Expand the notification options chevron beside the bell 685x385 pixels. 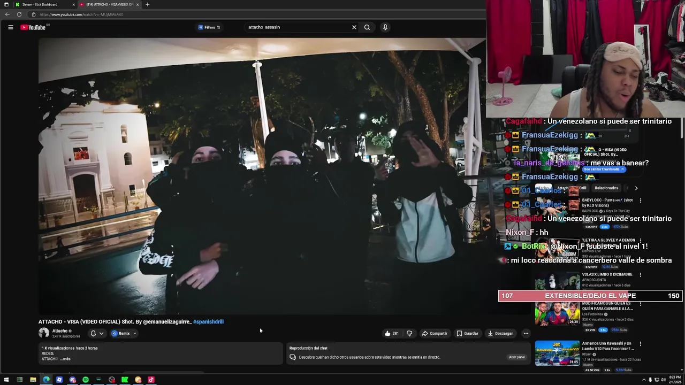(101, 334)
